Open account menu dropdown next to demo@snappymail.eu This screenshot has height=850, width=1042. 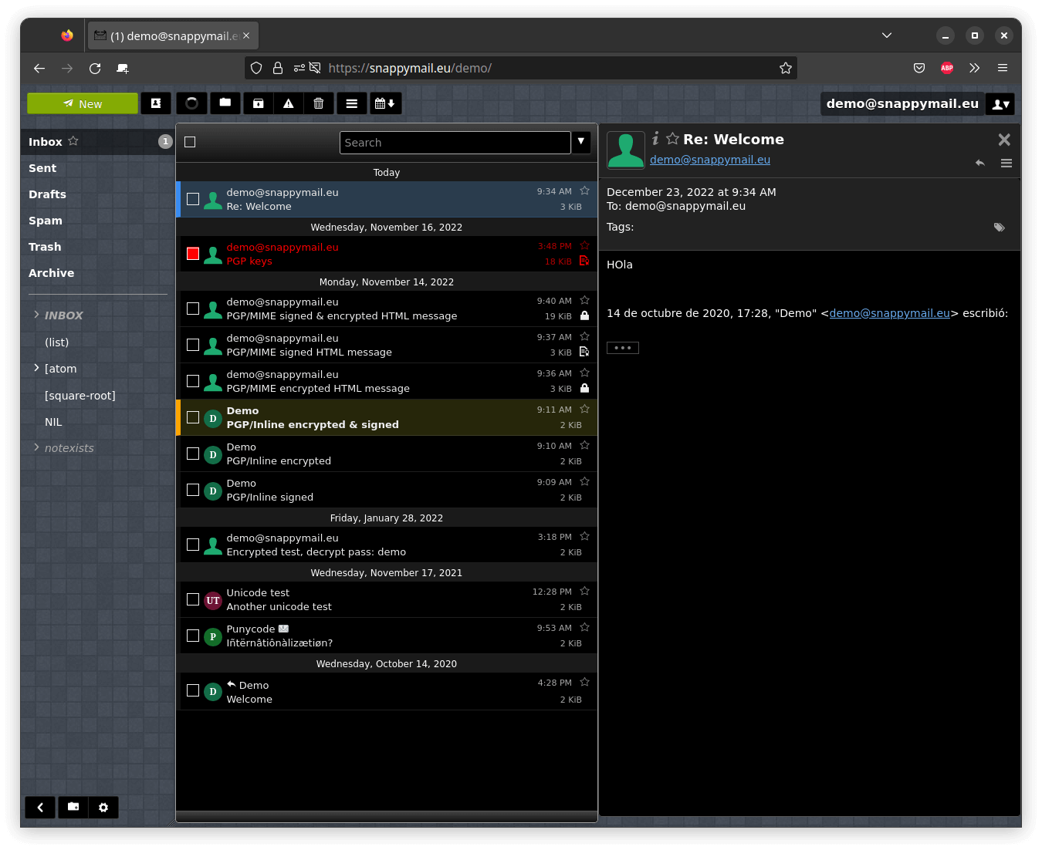1000,104
